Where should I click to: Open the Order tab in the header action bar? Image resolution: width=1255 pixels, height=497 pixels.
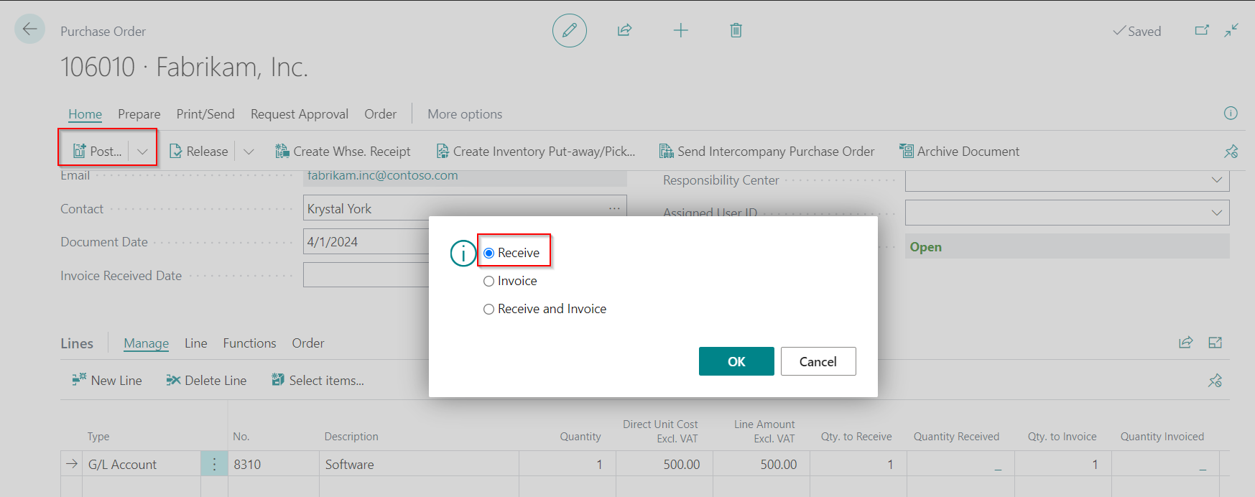coord(380,114)
